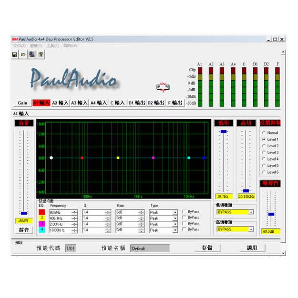298x298 pixels.
Task: Select the white low-cut node on EQ graph
Action: [x=51, y=158]
